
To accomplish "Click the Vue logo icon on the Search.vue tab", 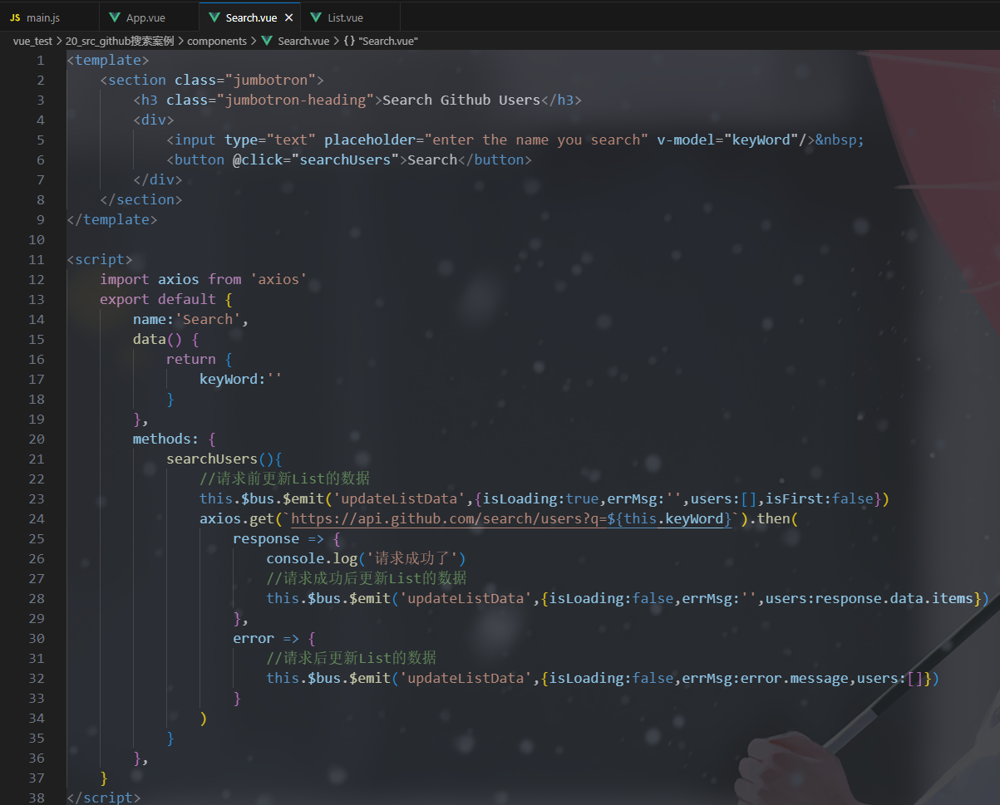I will click(215, 16).
